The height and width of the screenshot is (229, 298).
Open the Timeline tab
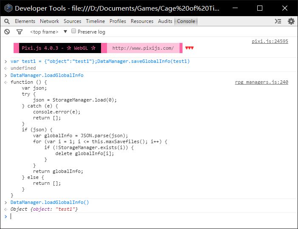pos(95,21)
